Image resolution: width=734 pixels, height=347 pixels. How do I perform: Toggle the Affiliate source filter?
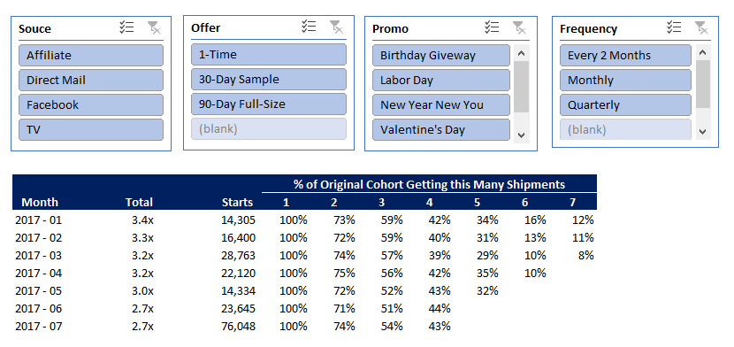pyautogui.click(x=91, y=55)
